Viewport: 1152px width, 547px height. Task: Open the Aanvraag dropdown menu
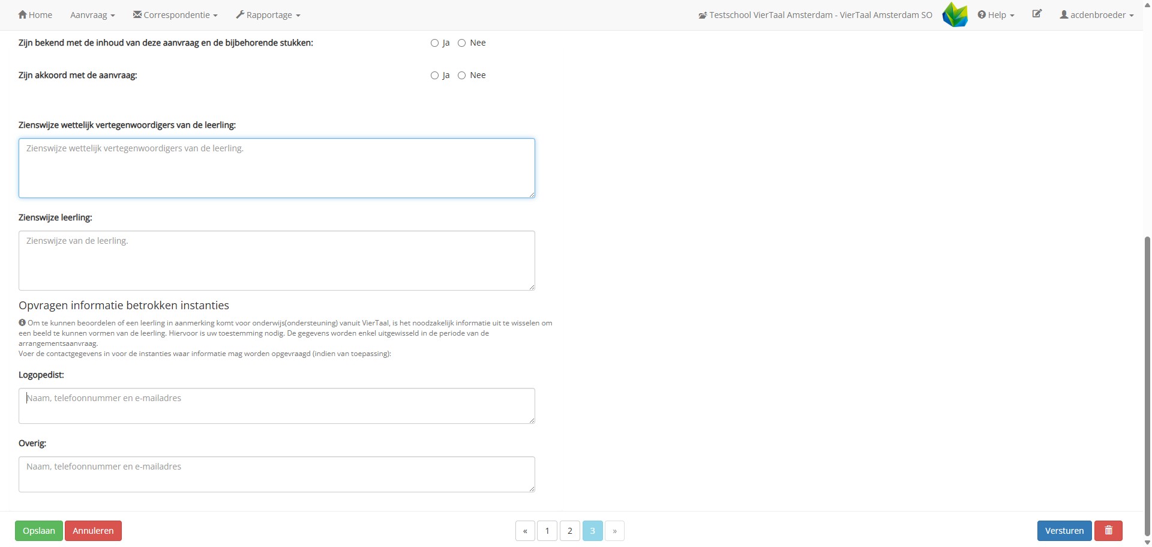click(x=92, y=15)
